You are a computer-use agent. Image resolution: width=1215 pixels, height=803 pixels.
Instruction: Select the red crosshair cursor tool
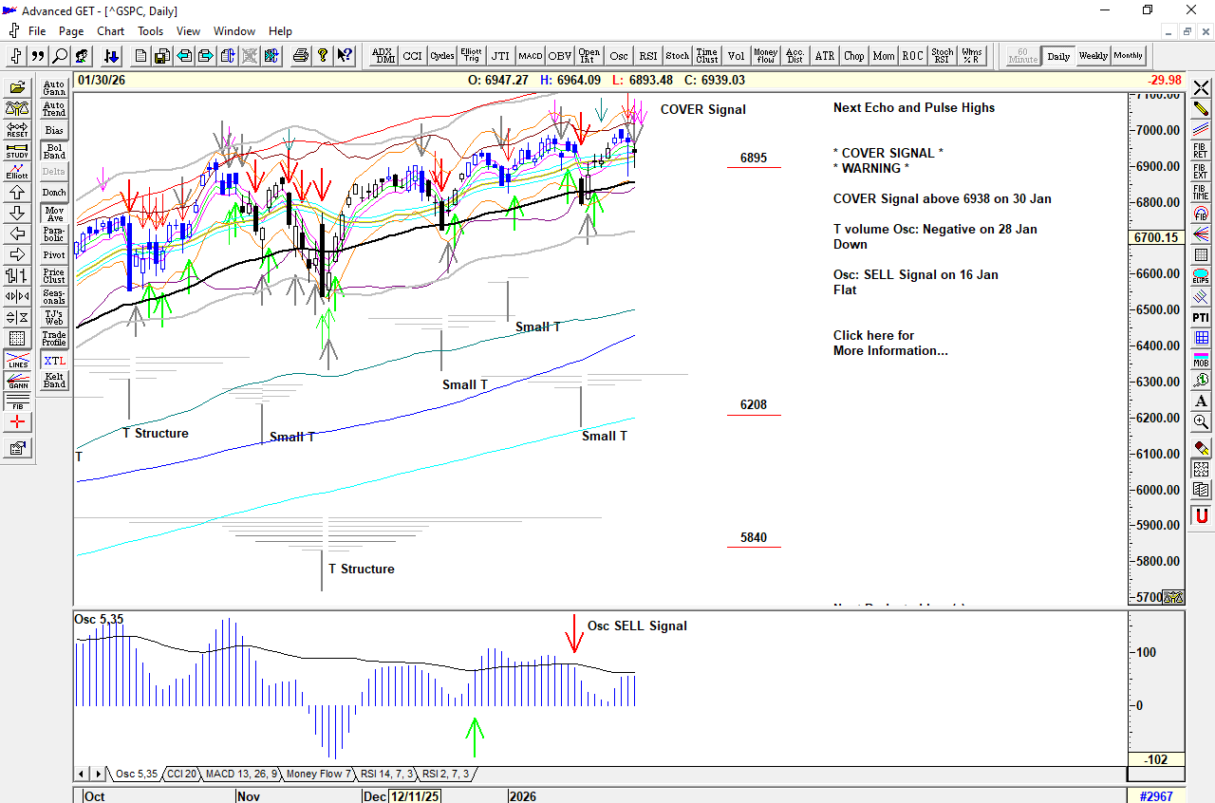(17, 422)
